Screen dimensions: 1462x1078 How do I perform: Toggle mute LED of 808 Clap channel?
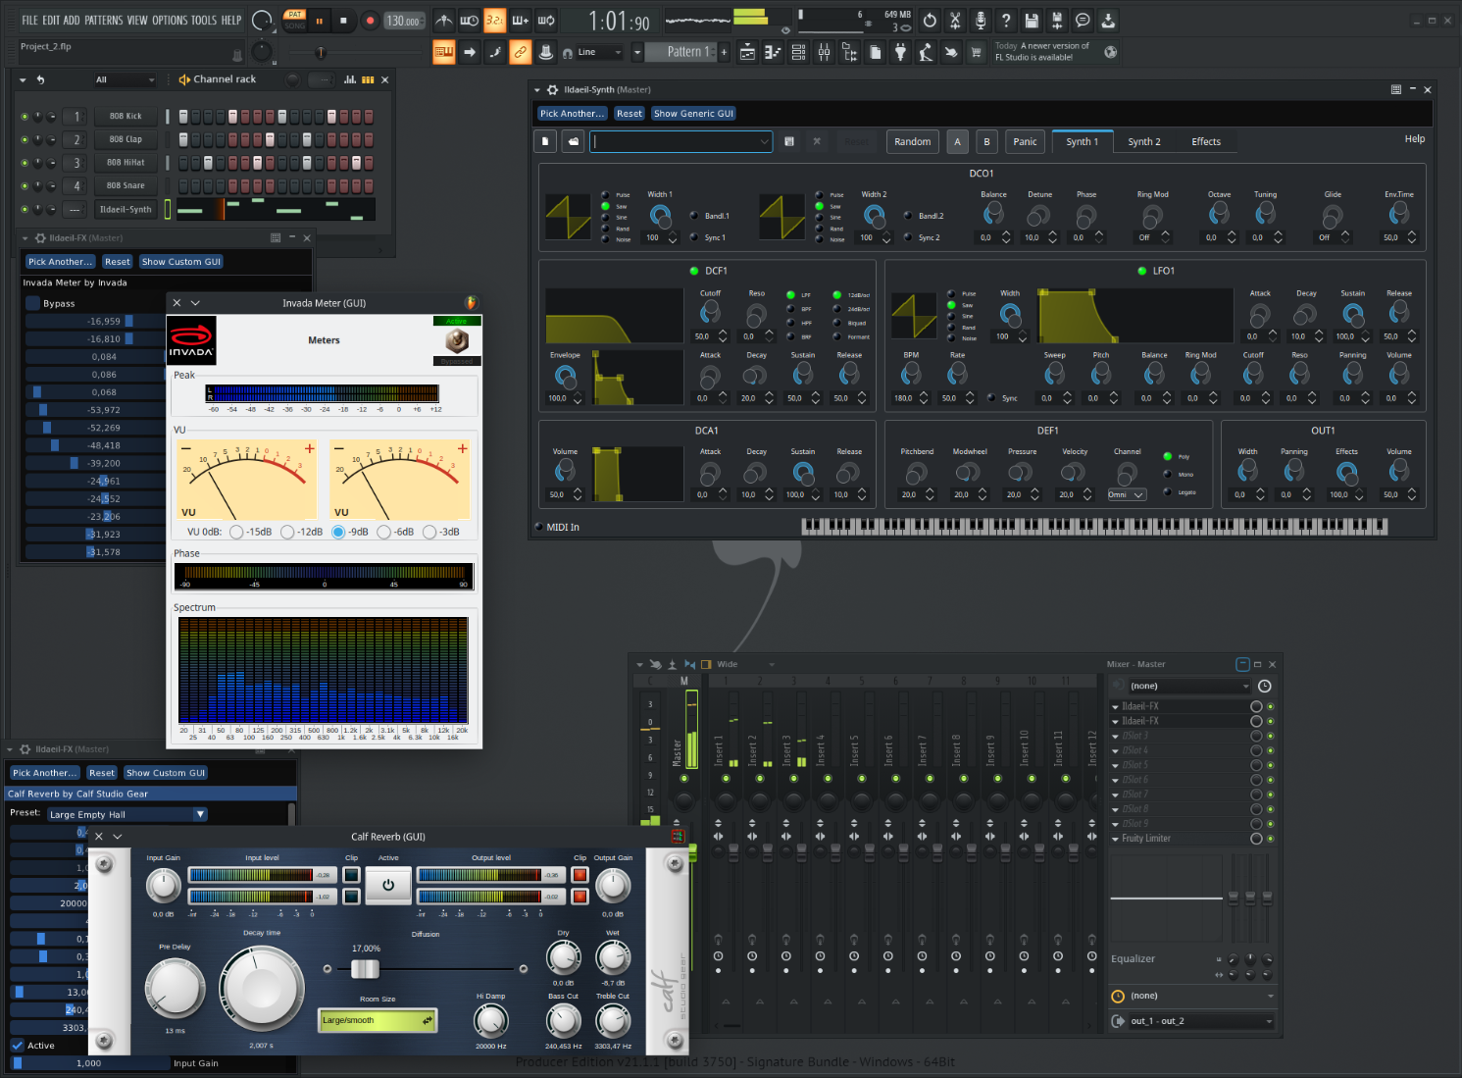pyautogui.click(x=25, y=139)
